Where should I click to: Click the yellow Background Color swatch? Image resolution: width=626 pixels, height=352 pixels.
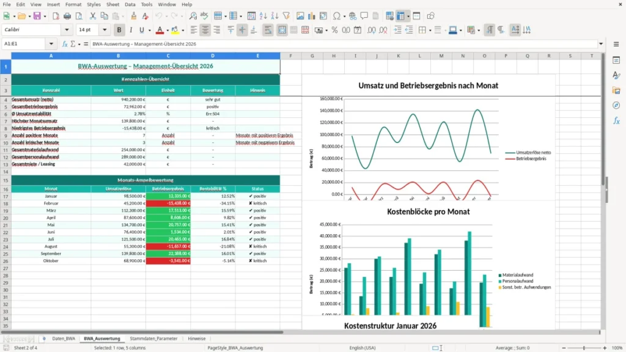click(x=175, y=30)
